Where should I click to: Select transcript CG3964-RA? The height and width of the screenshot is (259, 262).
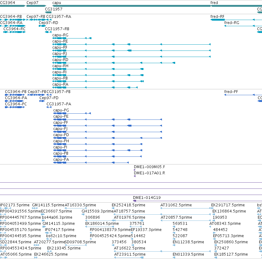[11, 23]
